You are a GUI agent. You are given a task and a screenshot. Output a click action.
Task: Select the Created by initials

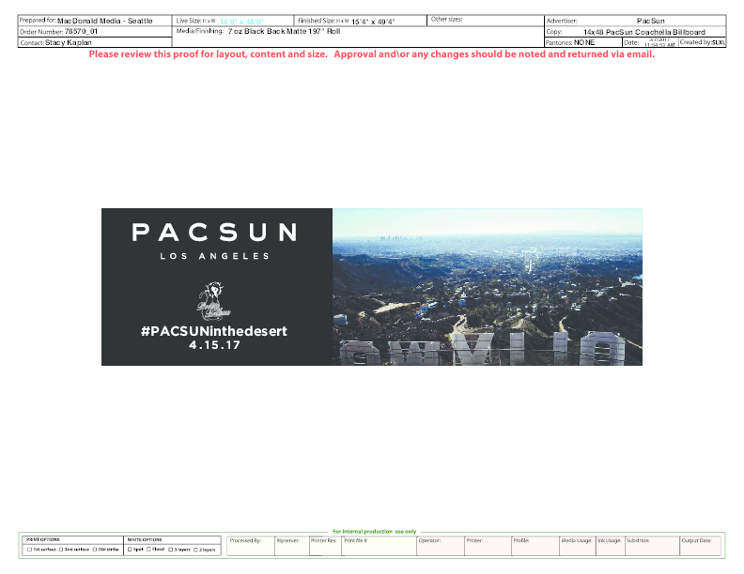pos(719,42)
